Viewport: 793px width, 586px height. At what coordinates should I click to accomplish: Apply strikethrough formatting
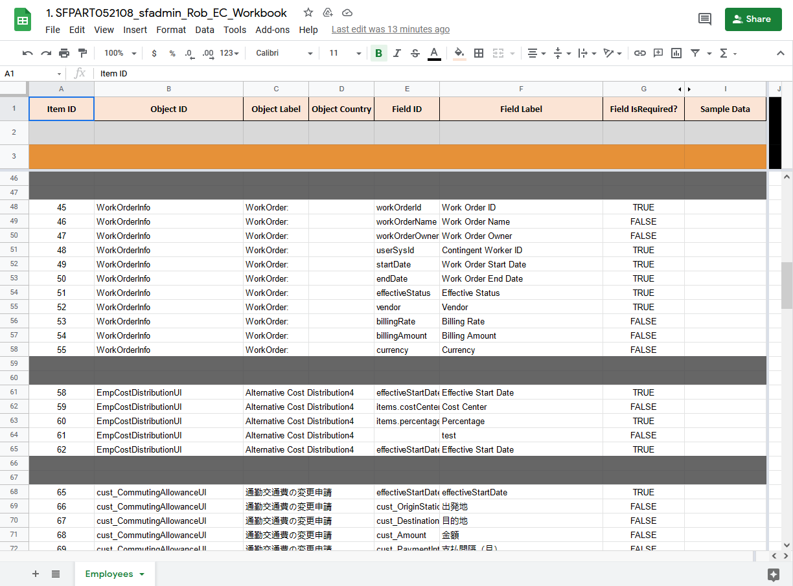pos(415,53)
